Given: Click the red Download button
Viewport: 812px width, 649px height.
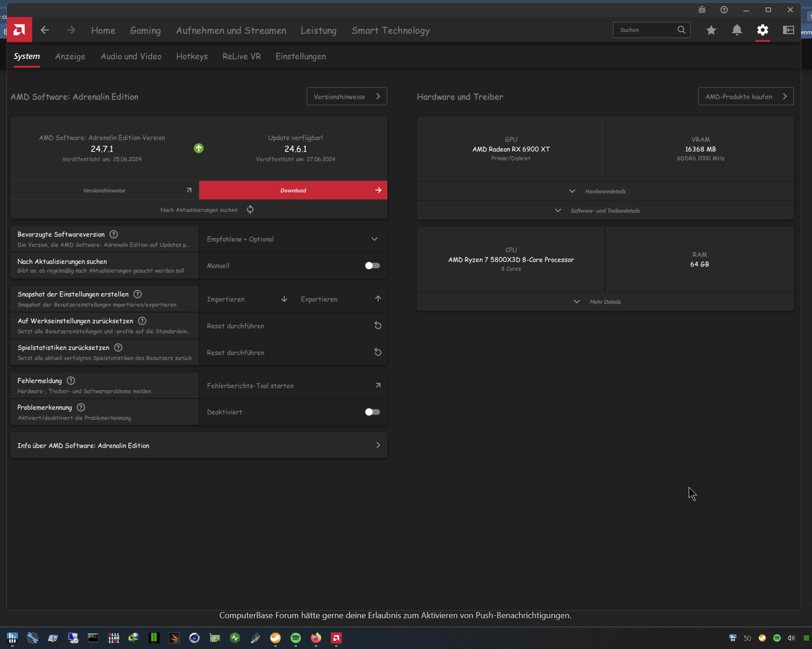Looking at the screenshot, I should [x=293, y=190].
